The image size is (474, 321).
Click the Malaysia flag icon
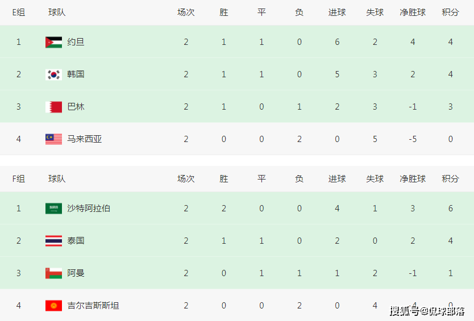click(x=53, y=139)
